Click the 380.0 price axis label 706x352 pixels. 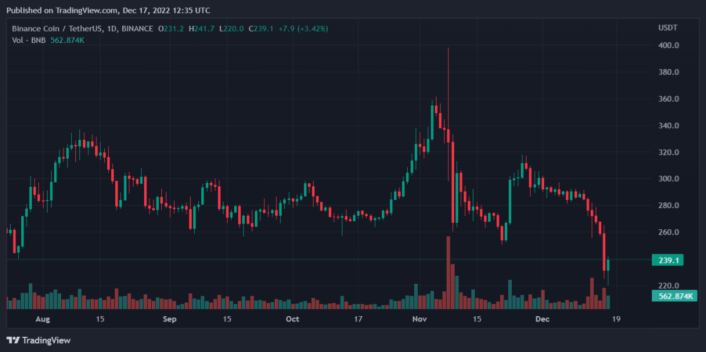click(669, 72)
